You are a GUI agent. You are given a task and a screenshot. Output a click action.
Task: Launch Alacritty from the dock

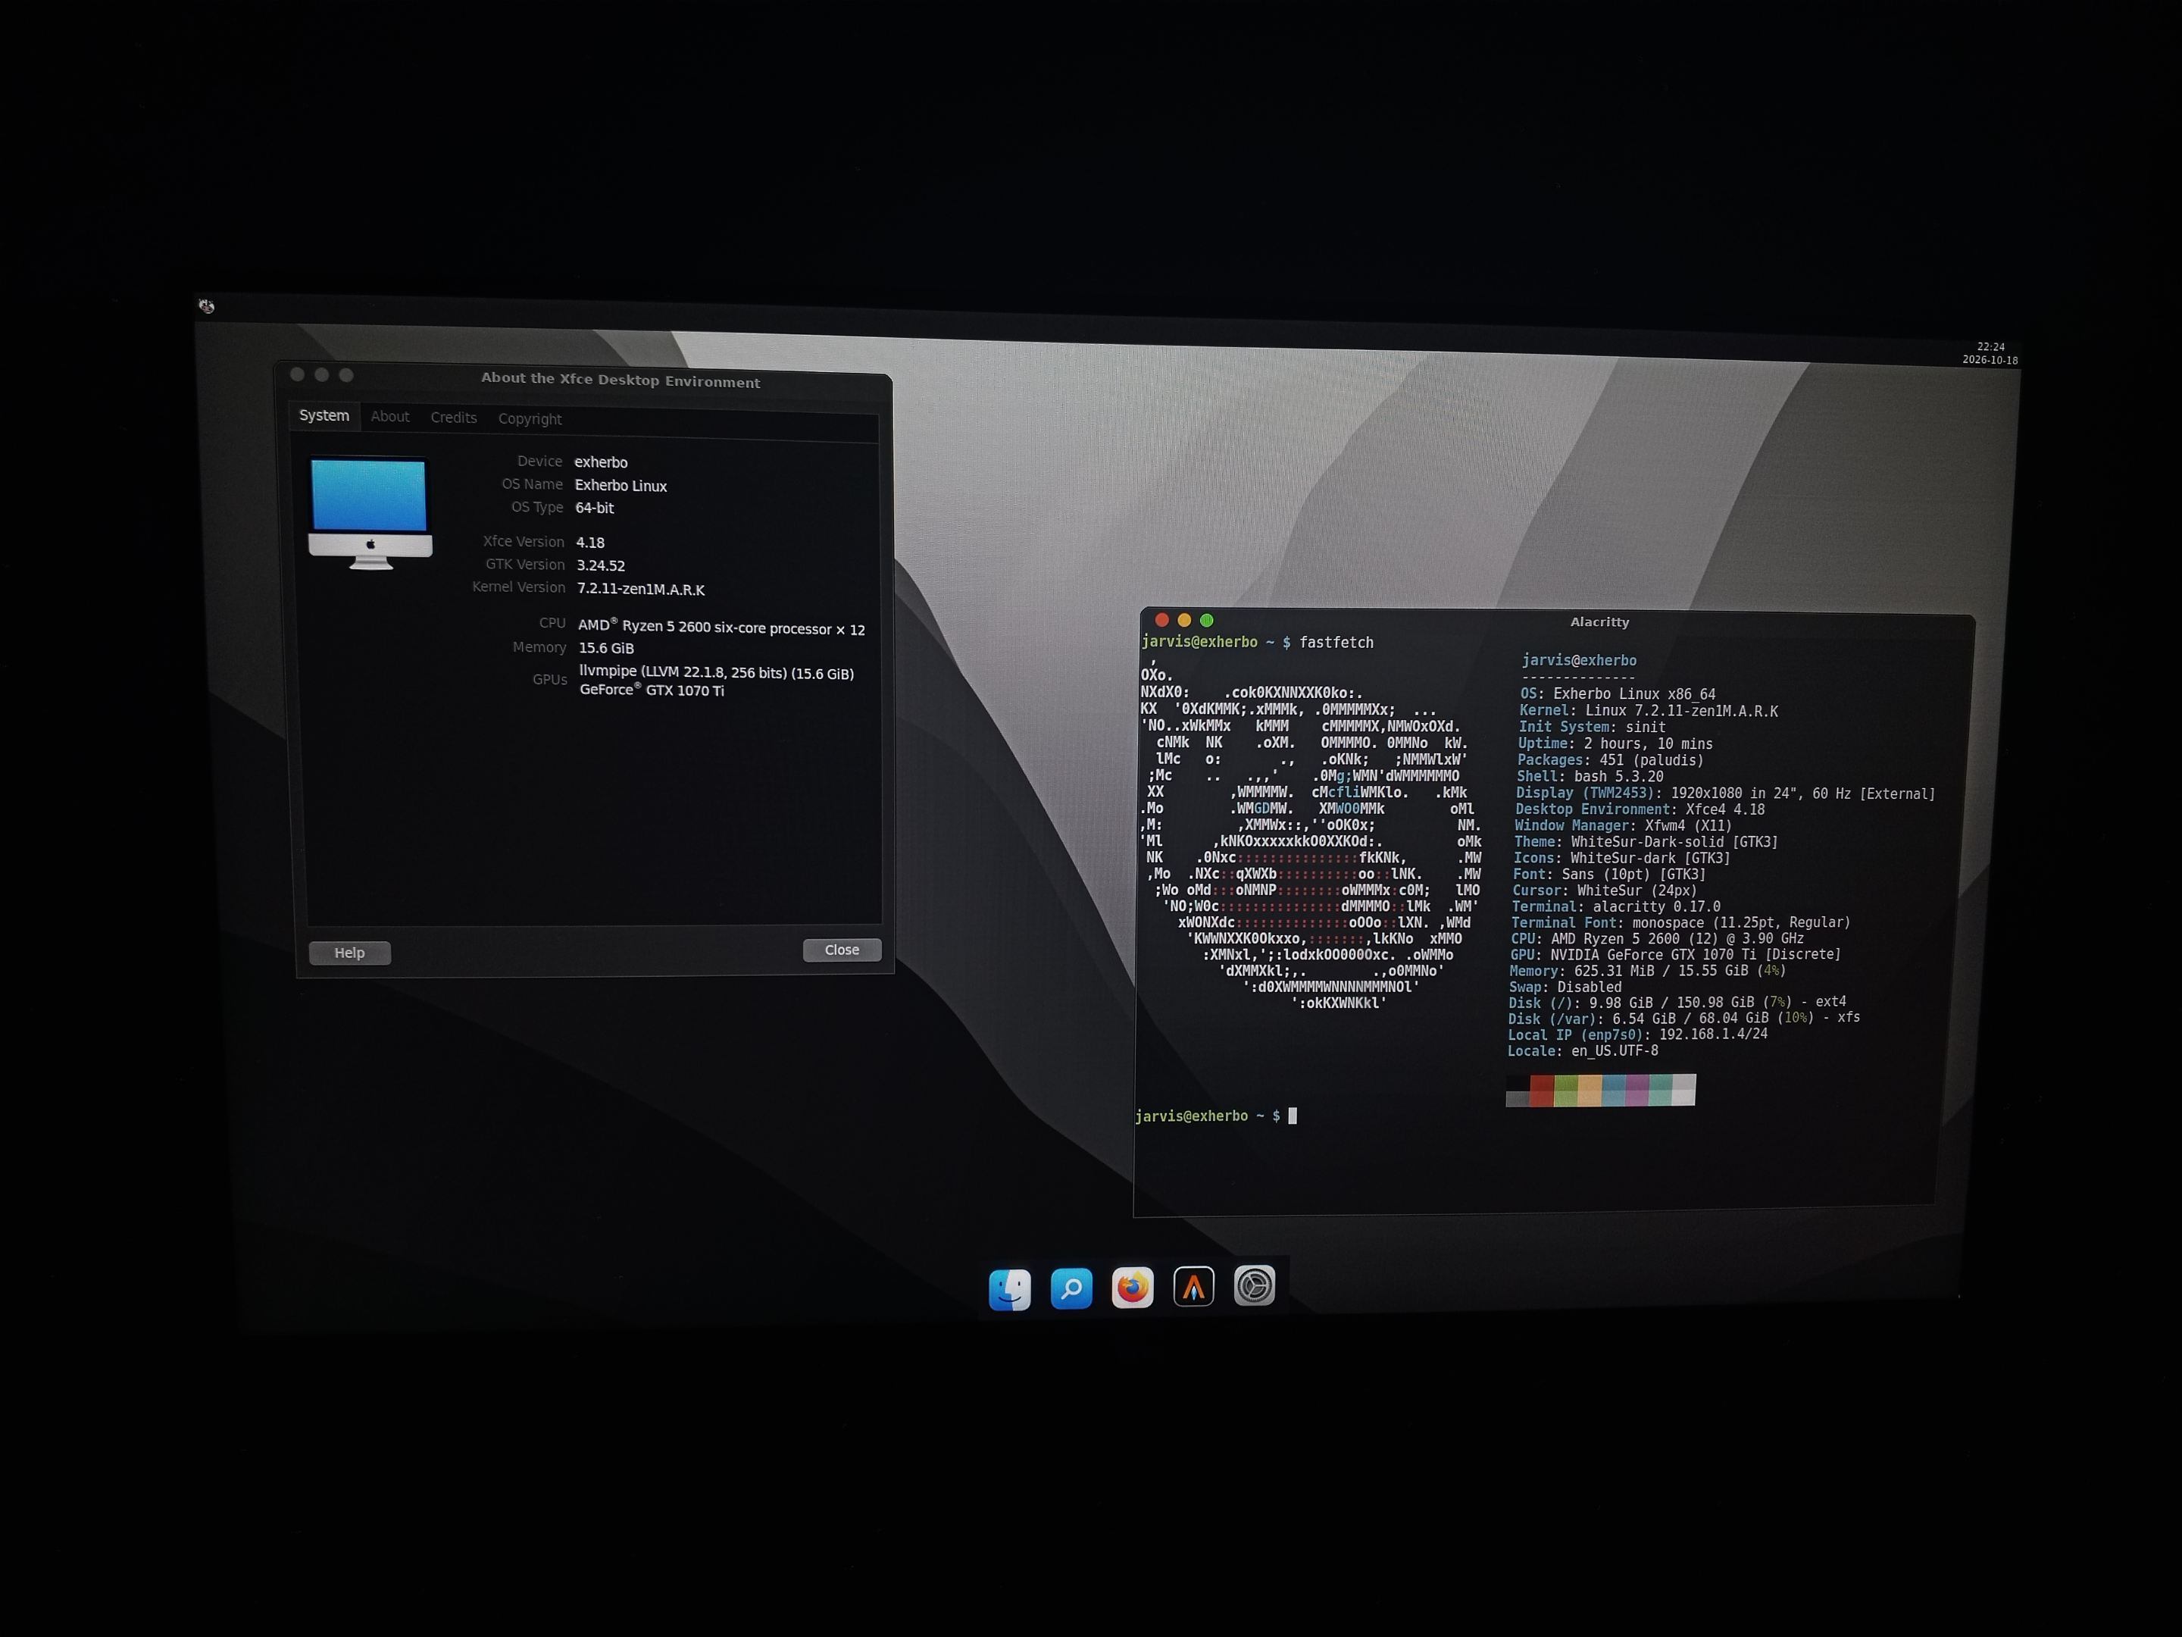[x=1193, y=1285]
